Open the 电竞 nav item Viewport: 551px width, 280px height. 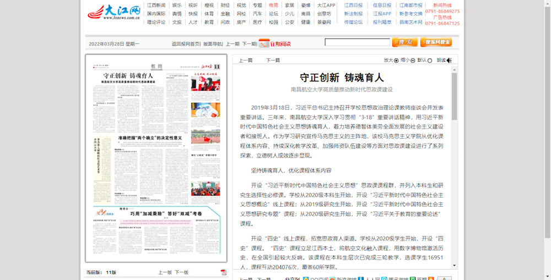click(274, 6)
